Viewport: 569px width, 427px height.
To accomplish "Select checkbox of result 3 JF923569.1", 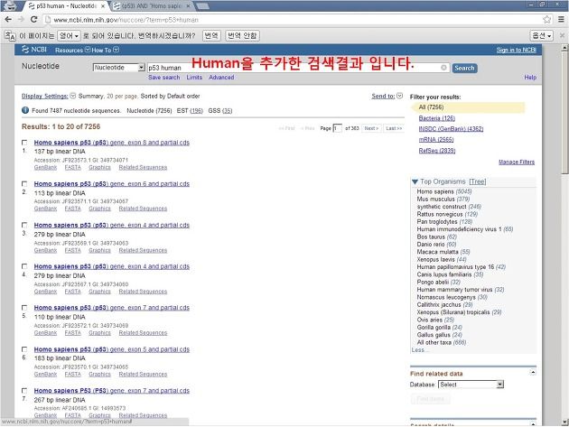I will [x=24, y=225].
